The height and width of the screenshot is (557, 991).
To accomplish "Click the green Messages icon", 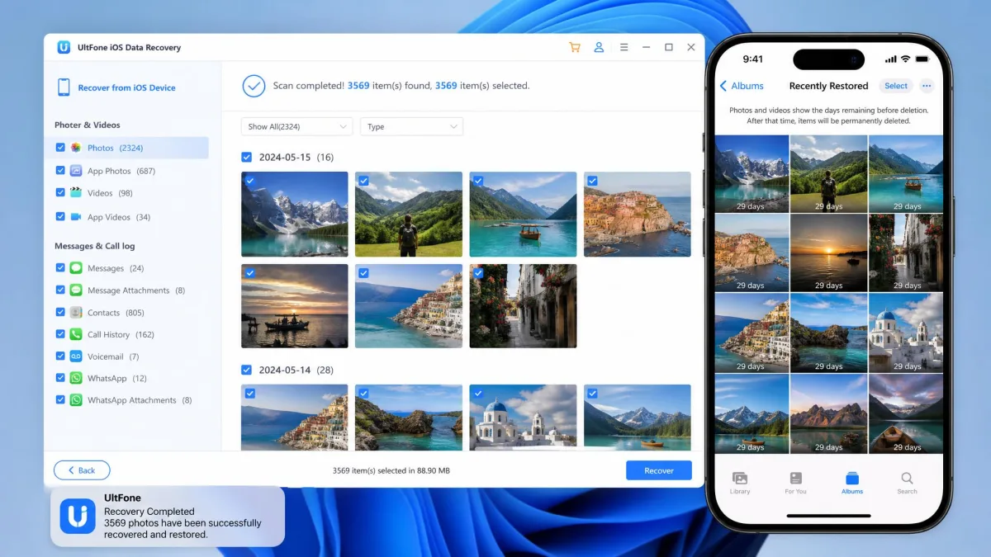I will coord(76,268).
